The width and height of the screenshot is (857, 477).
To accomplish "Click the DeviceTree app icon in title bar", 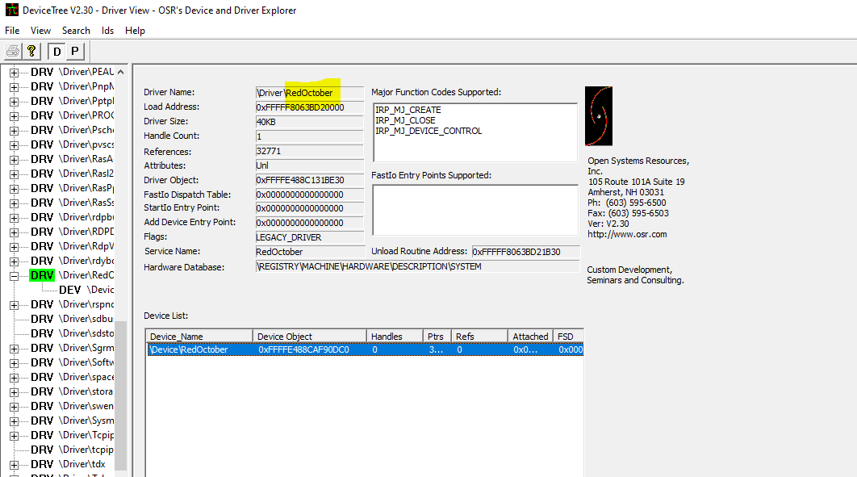I will 11,10.
